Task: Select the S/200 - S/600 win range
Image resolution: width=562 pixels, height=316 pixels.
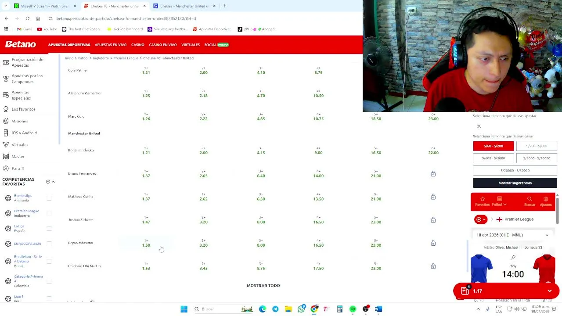Action: [x=537, y=146]
